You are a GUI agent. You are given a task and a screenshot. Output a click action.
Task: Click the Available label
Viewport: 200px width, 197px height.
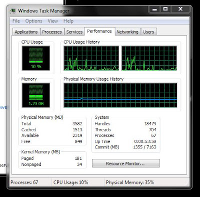click(x=30, y=135)
